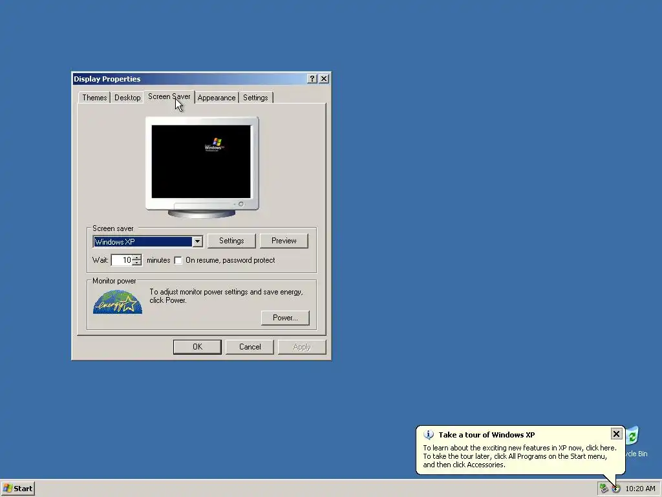This screenshot has width=662, height=497.
Task: Increase wait minutes with up arrow
Action: (x=137, y=258)
